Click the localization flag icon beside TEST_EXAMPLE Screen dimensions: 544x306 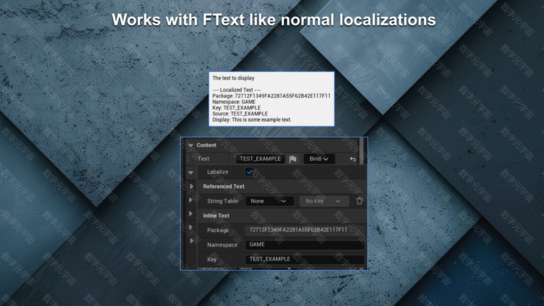293,159
